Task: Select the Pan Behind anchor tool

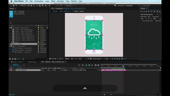Action: [25, 6]
